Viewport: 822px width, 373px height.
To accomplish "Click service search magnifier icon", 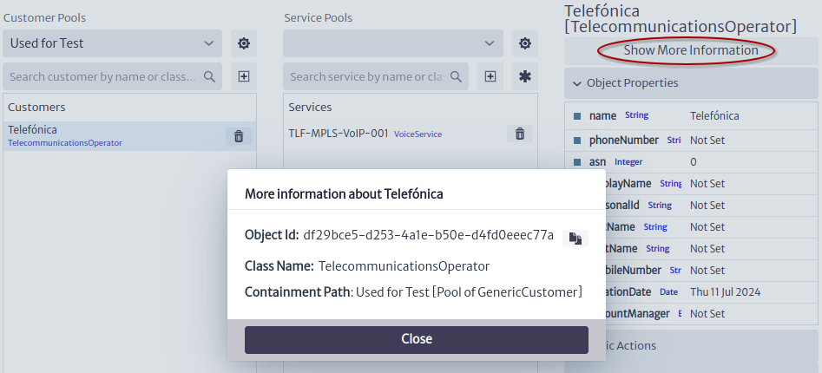I will [456, 76].
